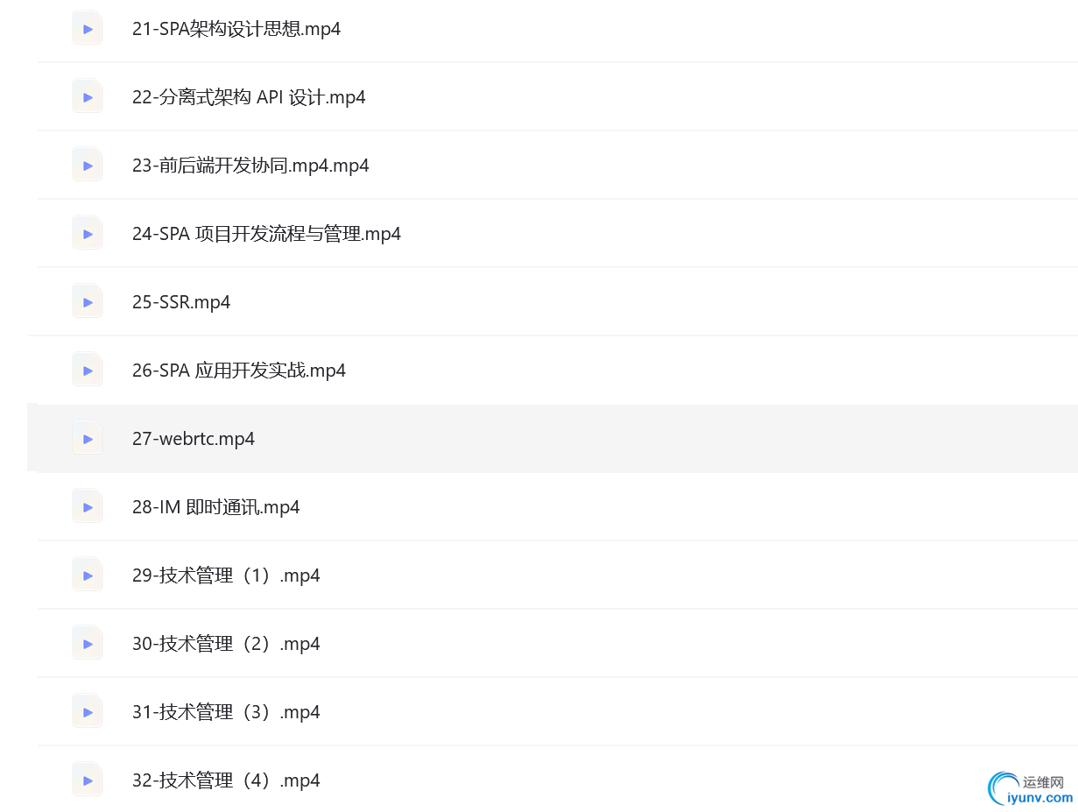Click the video icon beside 30-技术管理（2）.mp4
The width and height of the screenshot is (1078, 812).
point(88,644)
